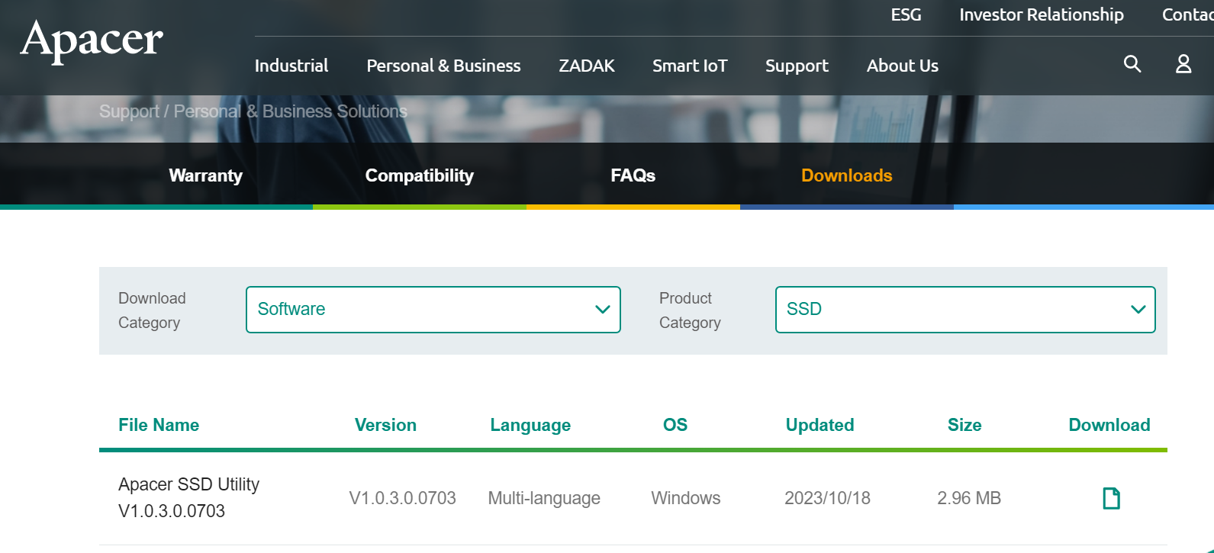Screen dimensions: 1214x553
Task: Switch to the Compatibility tab
Action: tap(419, 175)
